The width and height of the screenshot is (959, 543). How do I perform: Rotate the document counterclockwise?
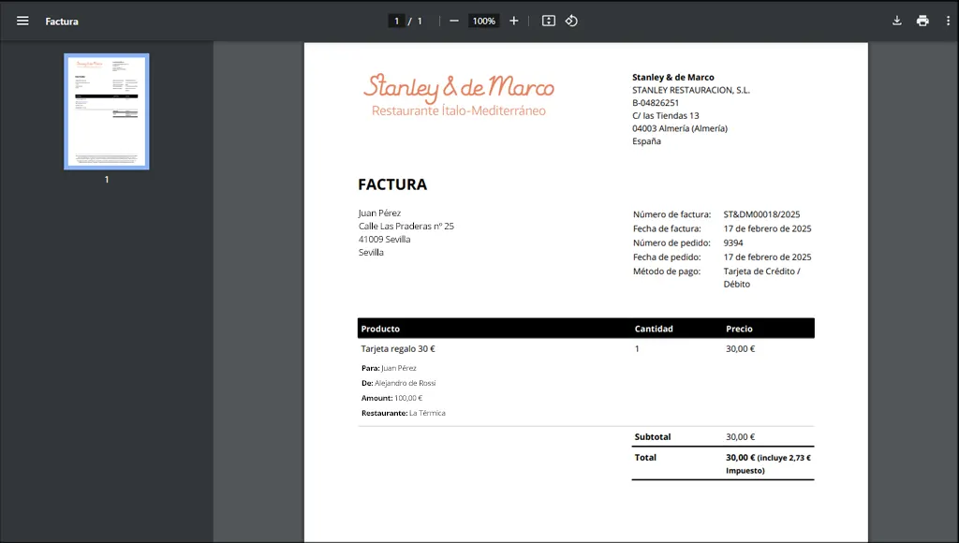pyautogui.click(x=571, y=21)
